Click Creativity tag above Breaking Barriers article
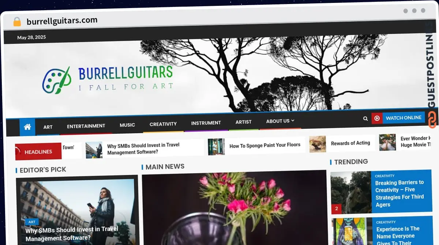 384,176
